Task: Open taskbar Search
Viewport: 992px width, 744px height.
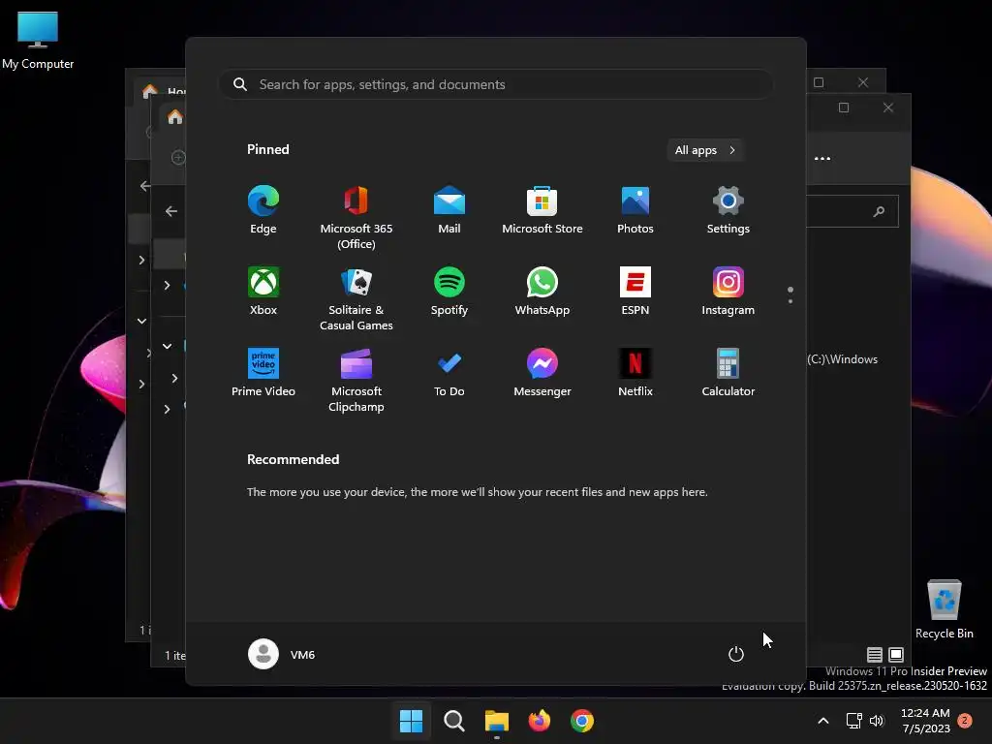Action: (454, 721)
